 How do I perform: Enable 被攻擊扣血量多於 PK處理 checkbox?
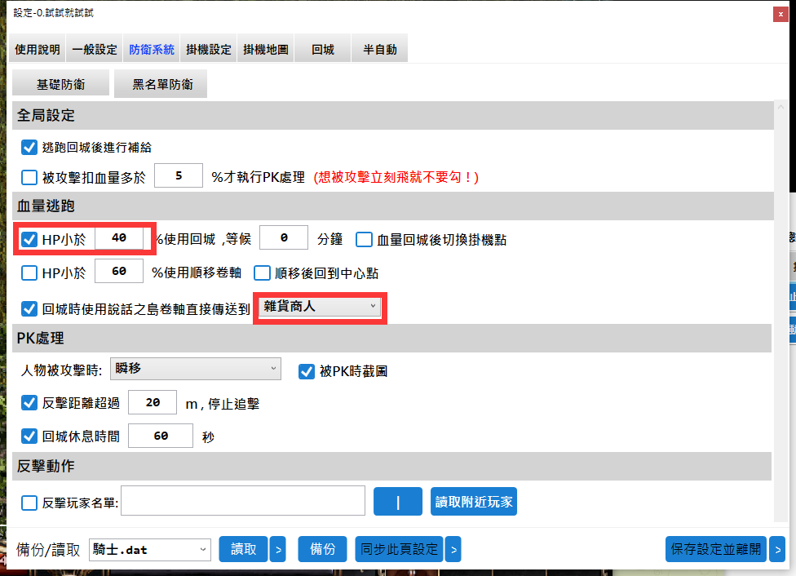coord(29,175)
